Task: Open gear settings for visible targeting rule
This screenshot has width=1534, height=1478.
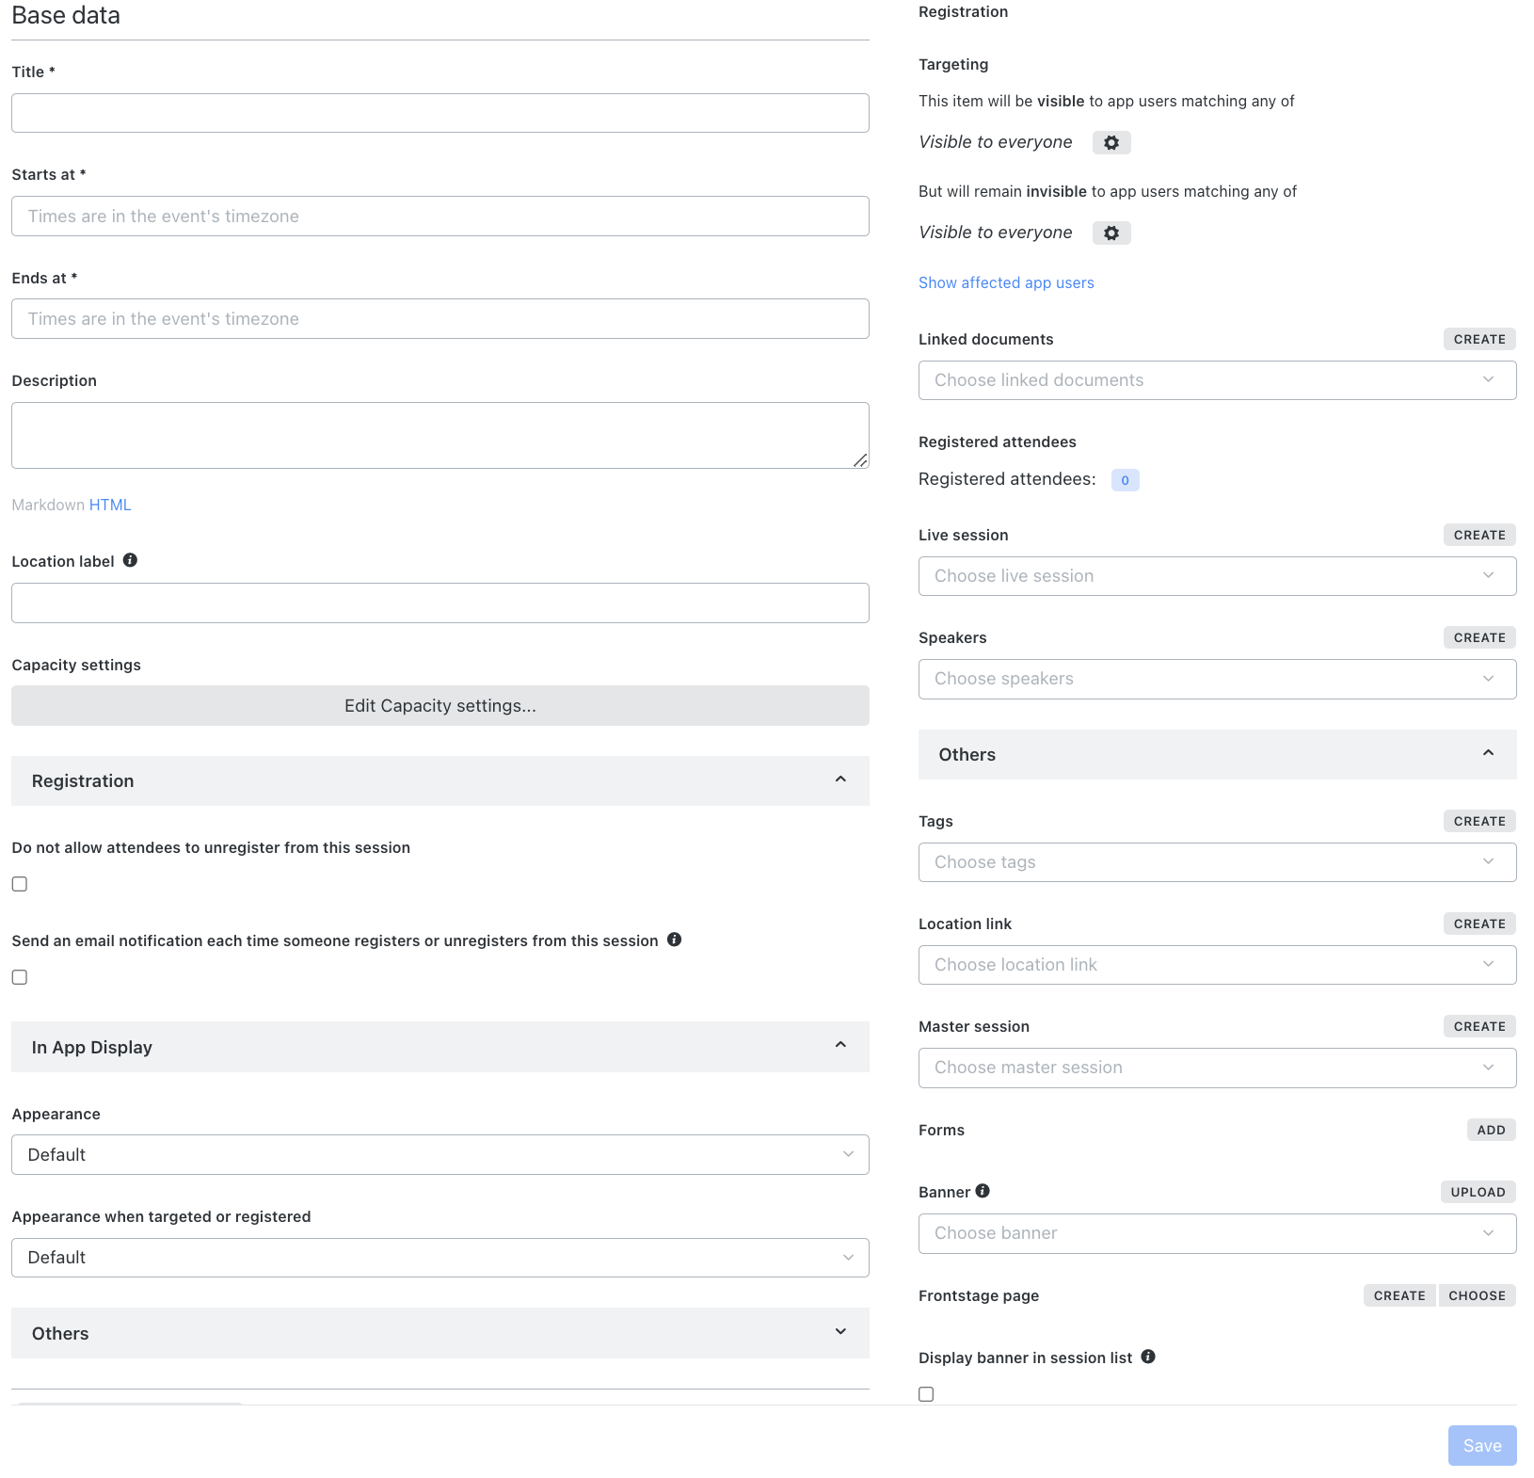Action: point(1111,142)
